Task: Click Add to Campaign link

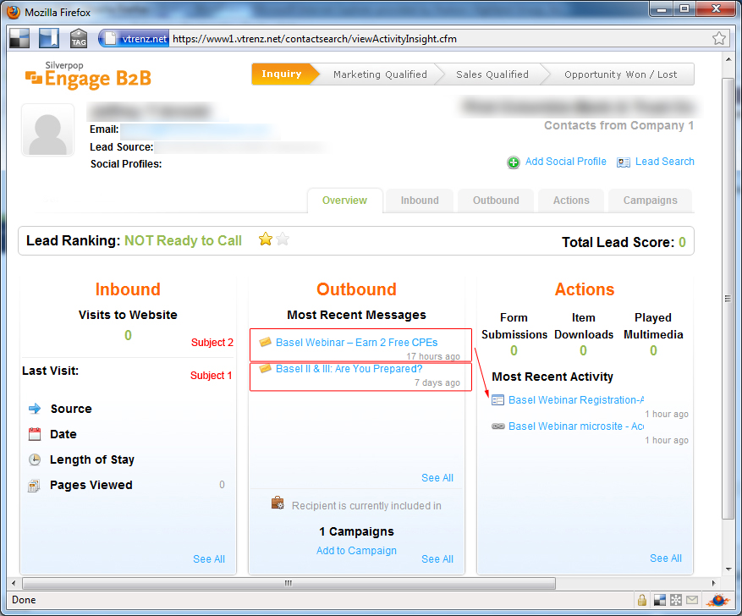Action: point(356,551)
